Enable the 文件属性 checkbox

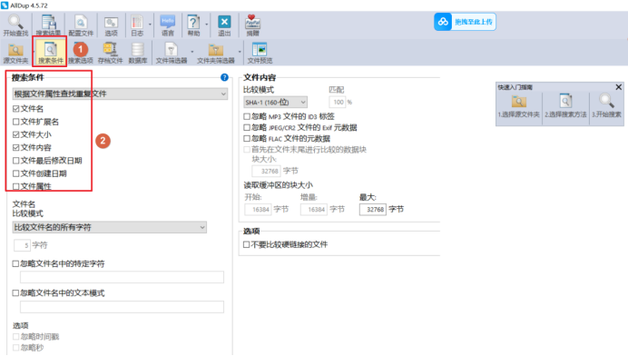tap(16, 186)
